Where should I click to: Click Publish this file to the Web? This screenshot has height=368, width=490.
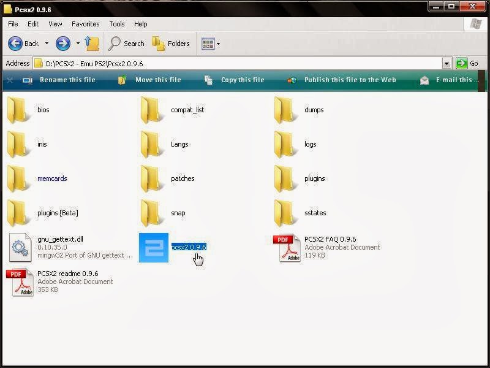(342, 80)
